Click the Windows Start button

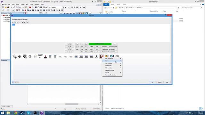[3, 113]
